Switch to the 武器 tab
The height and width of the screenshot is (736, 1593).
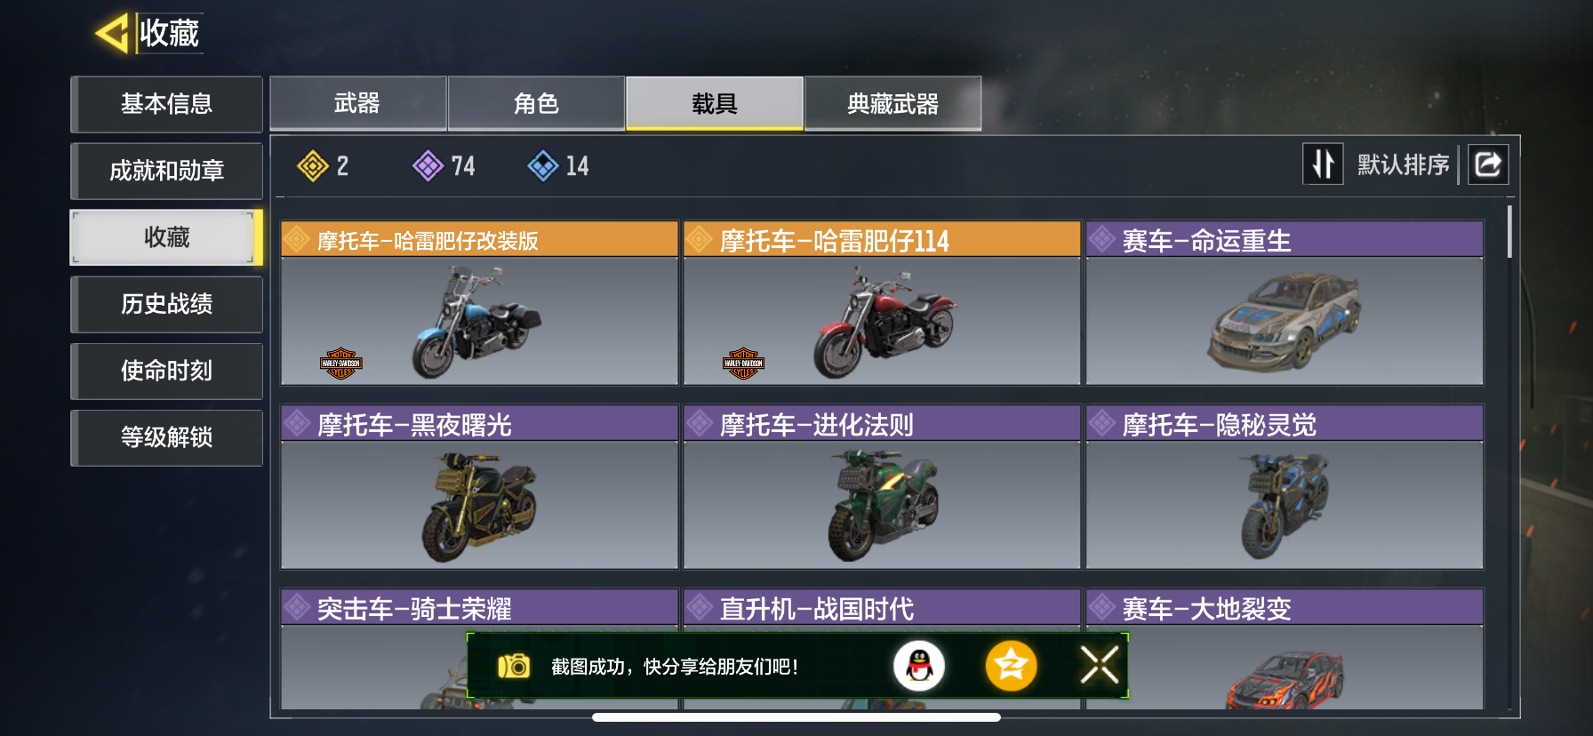(358, 104)
